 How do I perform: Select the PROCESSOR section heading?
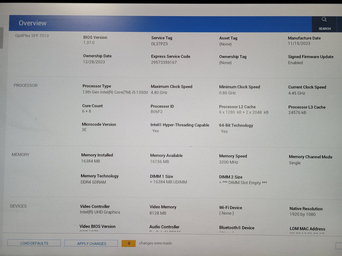tap(26, 85)
